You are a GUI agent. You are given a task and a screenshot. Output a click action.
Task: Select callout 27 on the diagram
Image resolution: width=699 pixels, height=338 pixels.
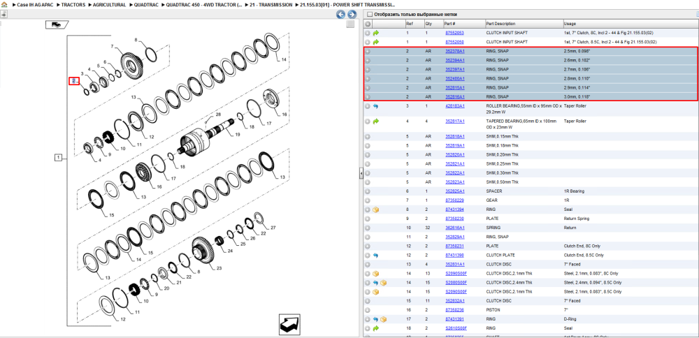(273, 228)
